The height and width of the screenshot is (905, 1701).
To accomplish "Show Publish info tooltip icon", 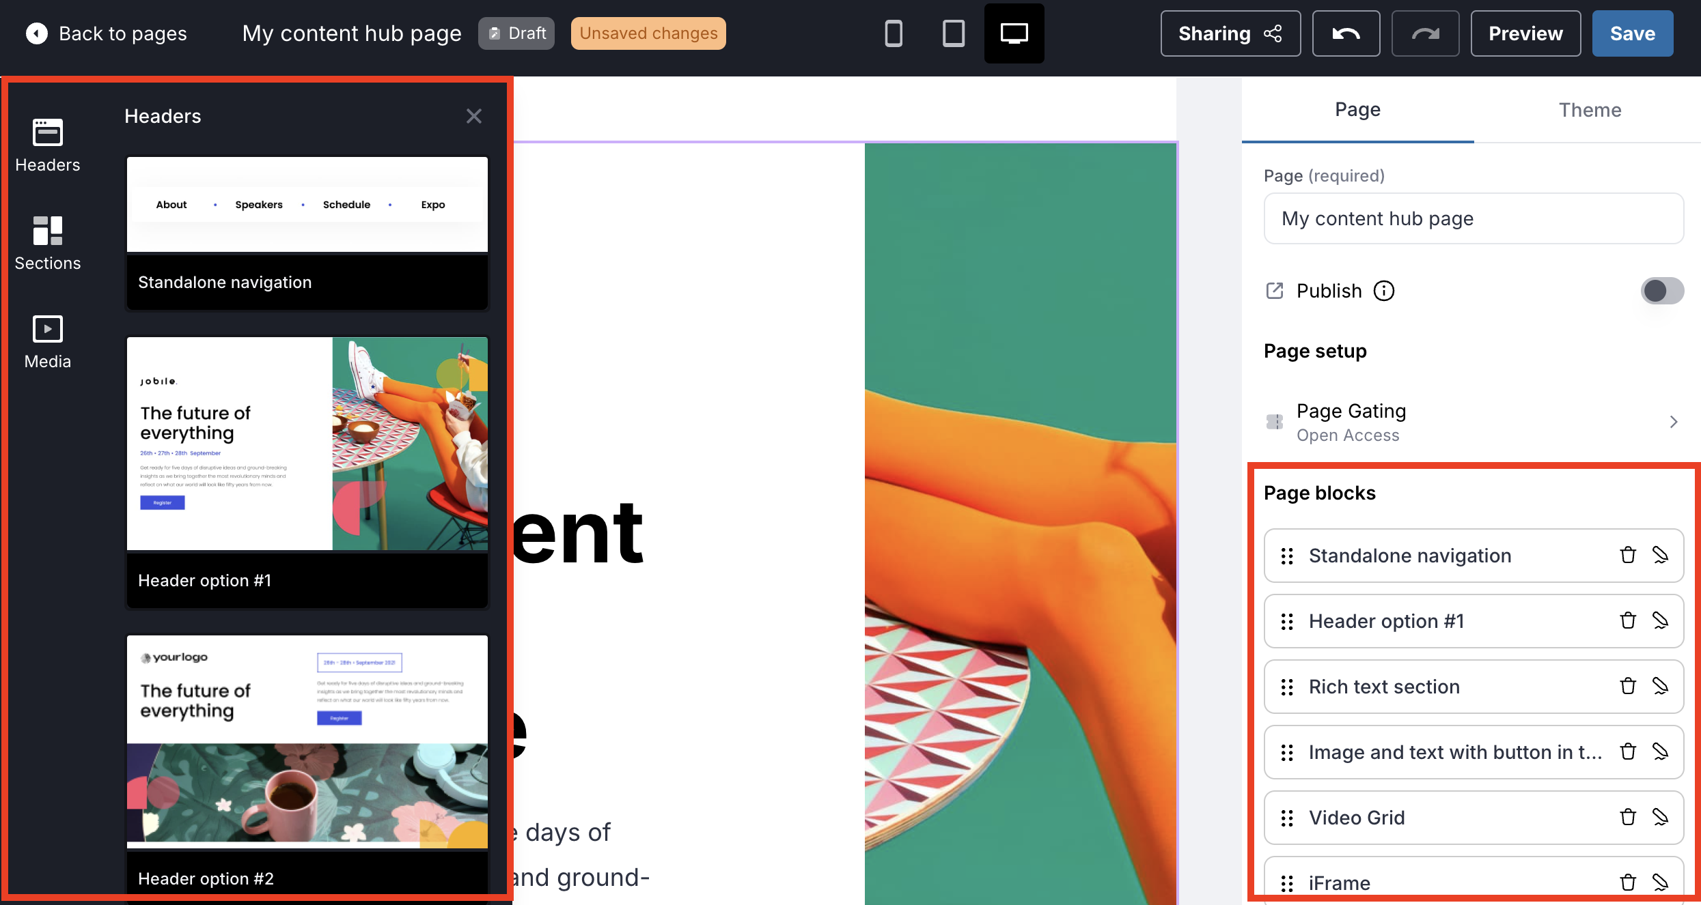I will (x=1384, y=291).
